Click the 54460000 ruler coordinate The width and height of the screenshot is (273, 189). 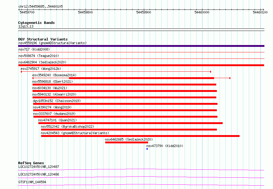point(202,12)
